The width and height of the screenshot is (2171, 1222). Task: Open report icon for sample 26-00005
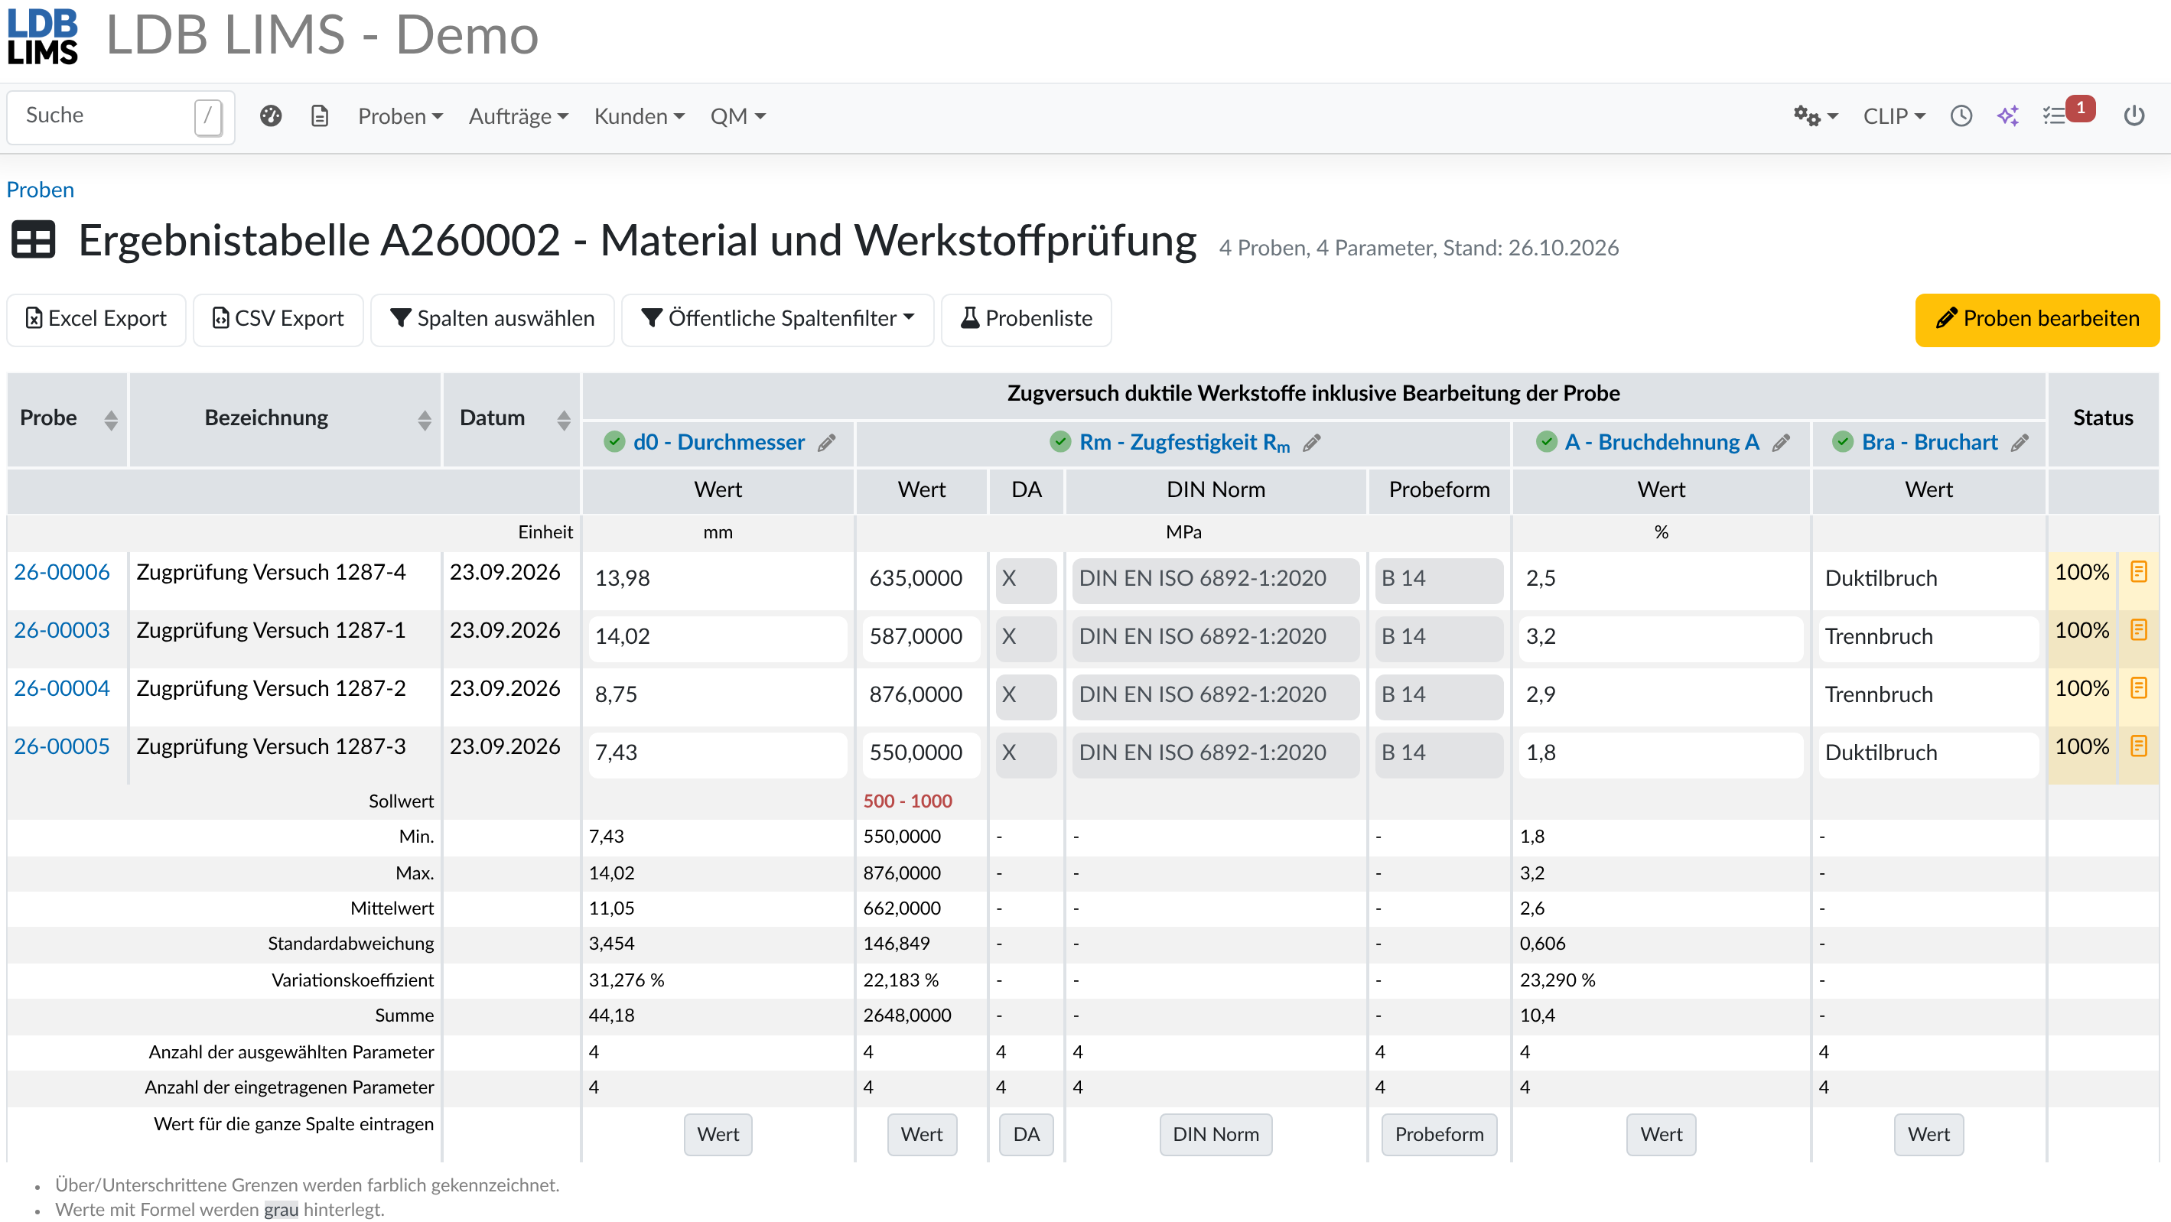pyautogui.click(x=2138, y=746)
